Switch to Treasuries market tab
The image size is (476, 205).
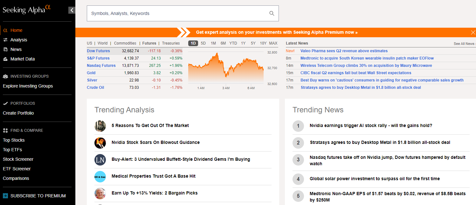pyautogui.click(x=171, y=43)
